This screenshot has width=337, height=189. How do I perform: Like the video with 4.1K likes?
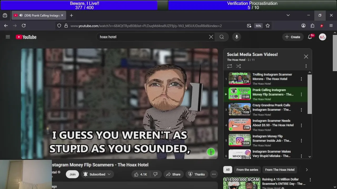[141, 174]
